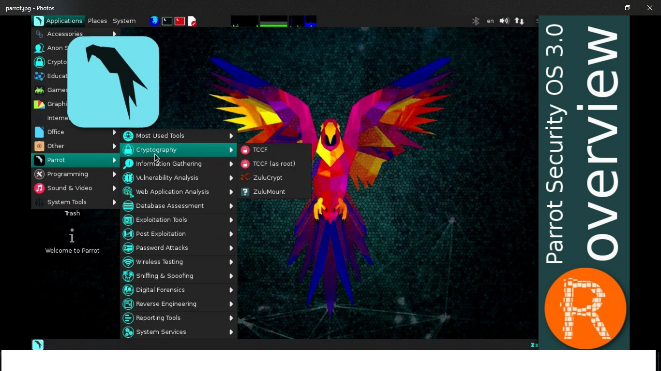Expand the Digital Forensics arrow
Viewport: 661px width, 371px height.
231,290
